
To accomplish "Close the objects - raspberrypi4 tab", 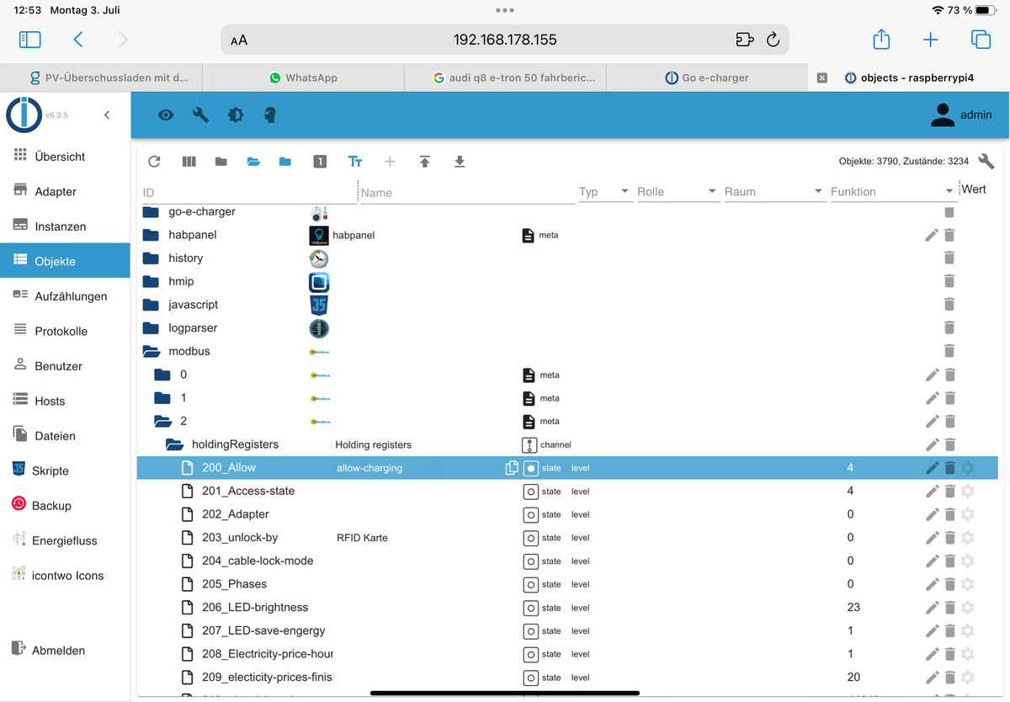I will (822, 77).
